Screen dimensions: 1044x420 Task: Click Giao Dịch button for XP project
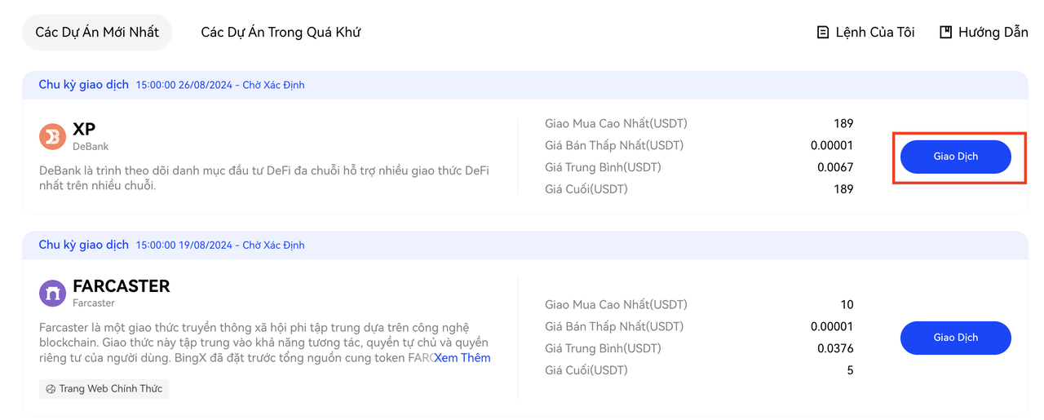(955, 157)
